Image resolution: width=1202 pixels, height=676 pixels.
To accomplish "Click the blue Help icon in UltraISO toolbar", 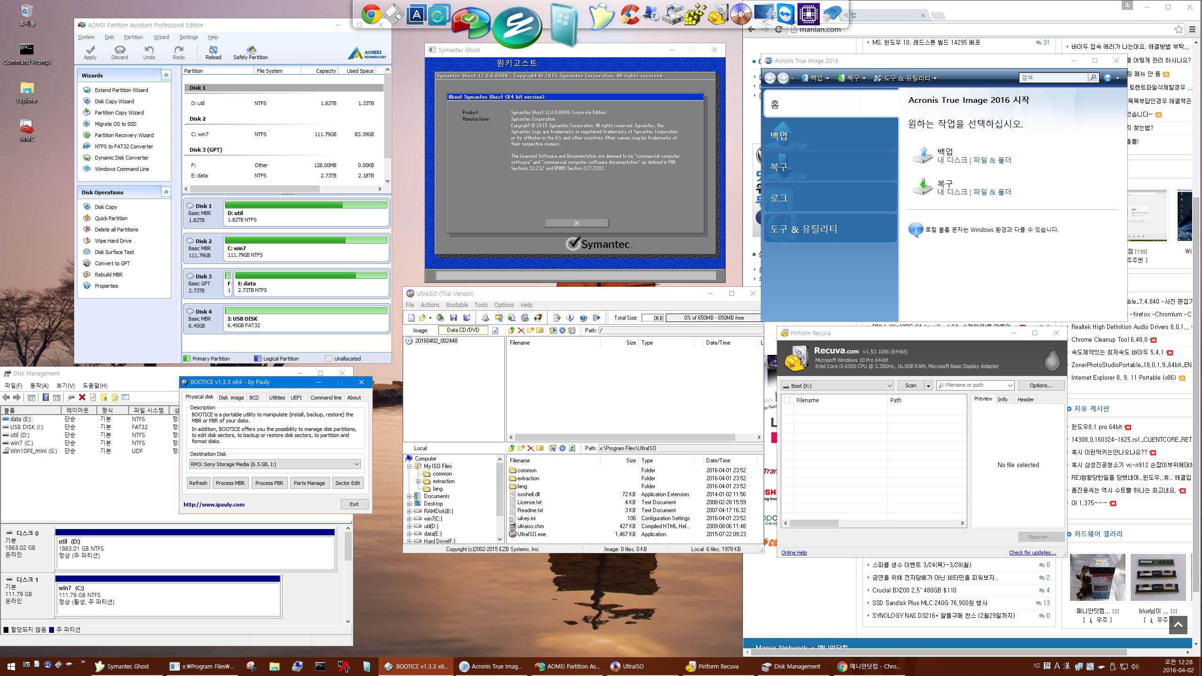I will click(x=583, y=318).
